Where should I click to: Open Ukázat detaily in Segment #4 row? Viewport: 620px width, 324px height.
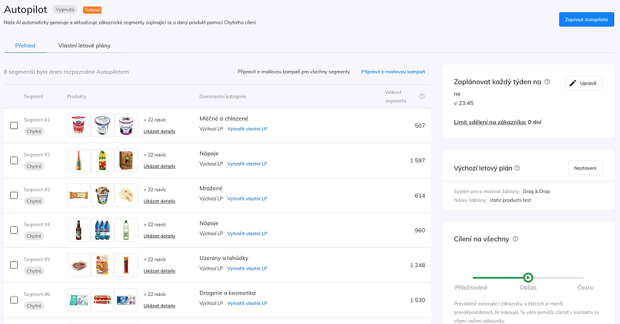pyautogui.click(x=159, y=236)
